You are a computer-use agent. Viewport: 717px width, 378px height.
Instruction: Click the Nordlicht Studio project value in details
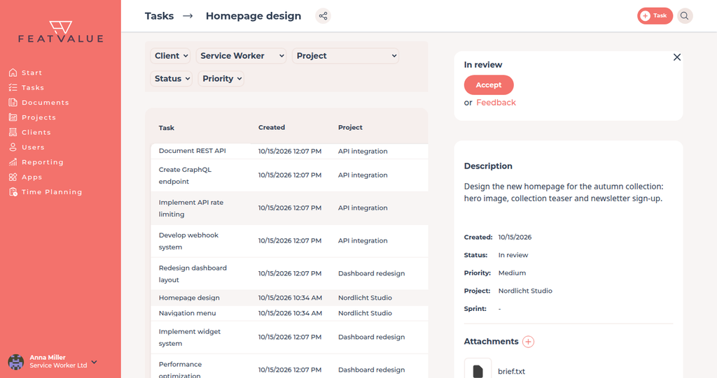[x=525, y=291]
